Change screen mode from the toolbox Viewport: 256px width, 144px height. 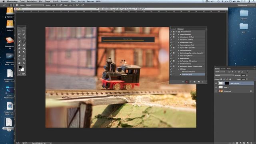tap(24, 74)
